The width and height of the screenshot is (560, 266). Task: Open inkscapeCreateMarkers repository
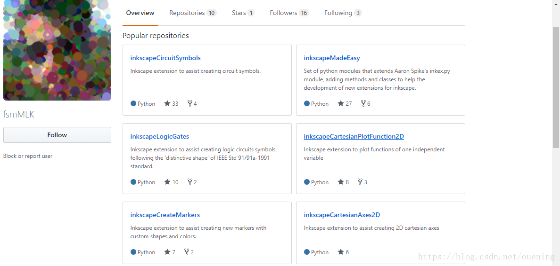(165, 215)
